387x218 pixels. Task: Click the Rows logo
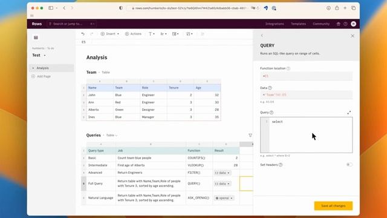(x=36, y=24)
